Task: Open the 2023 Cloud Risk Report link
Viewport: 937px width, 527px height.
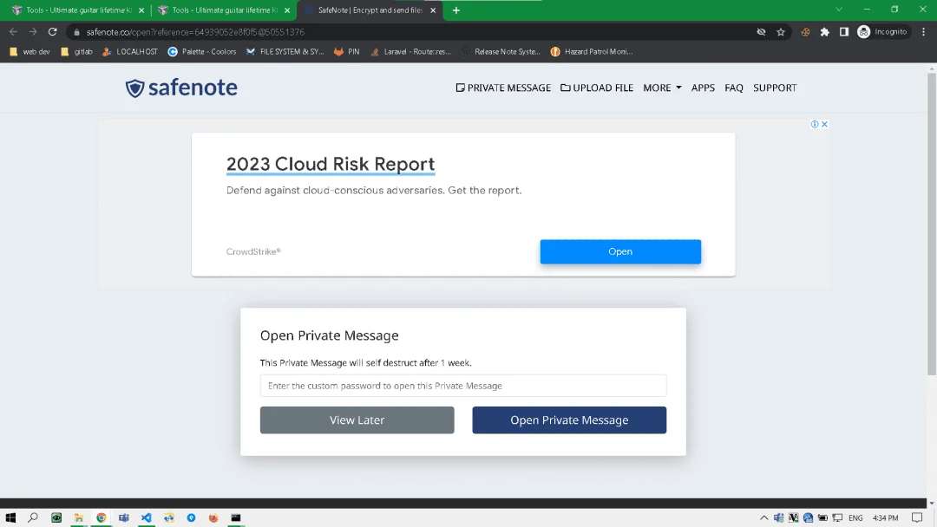Action: [x=331, y=164]
